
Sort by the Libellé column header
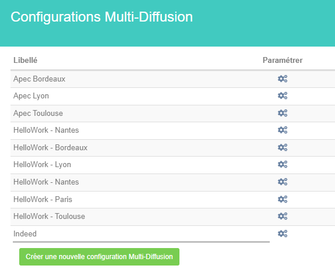(x=26, y=60)
